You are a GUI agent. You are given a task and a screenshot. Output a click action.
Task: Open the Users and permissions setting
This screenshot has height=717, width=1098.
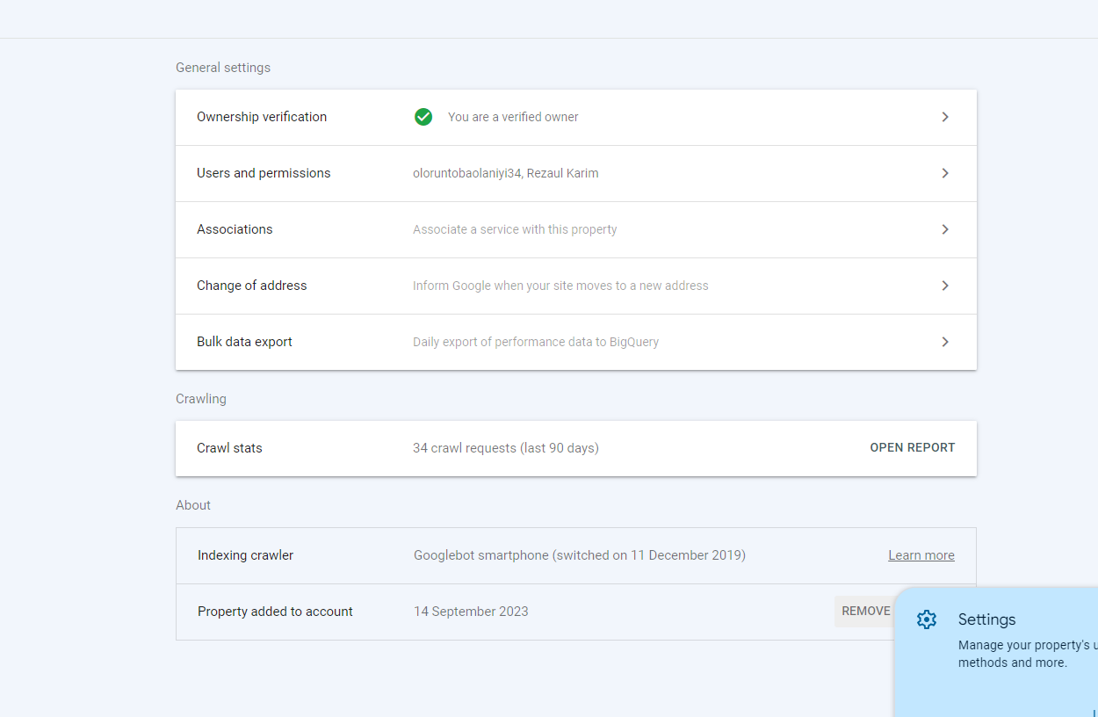[264, 173]
